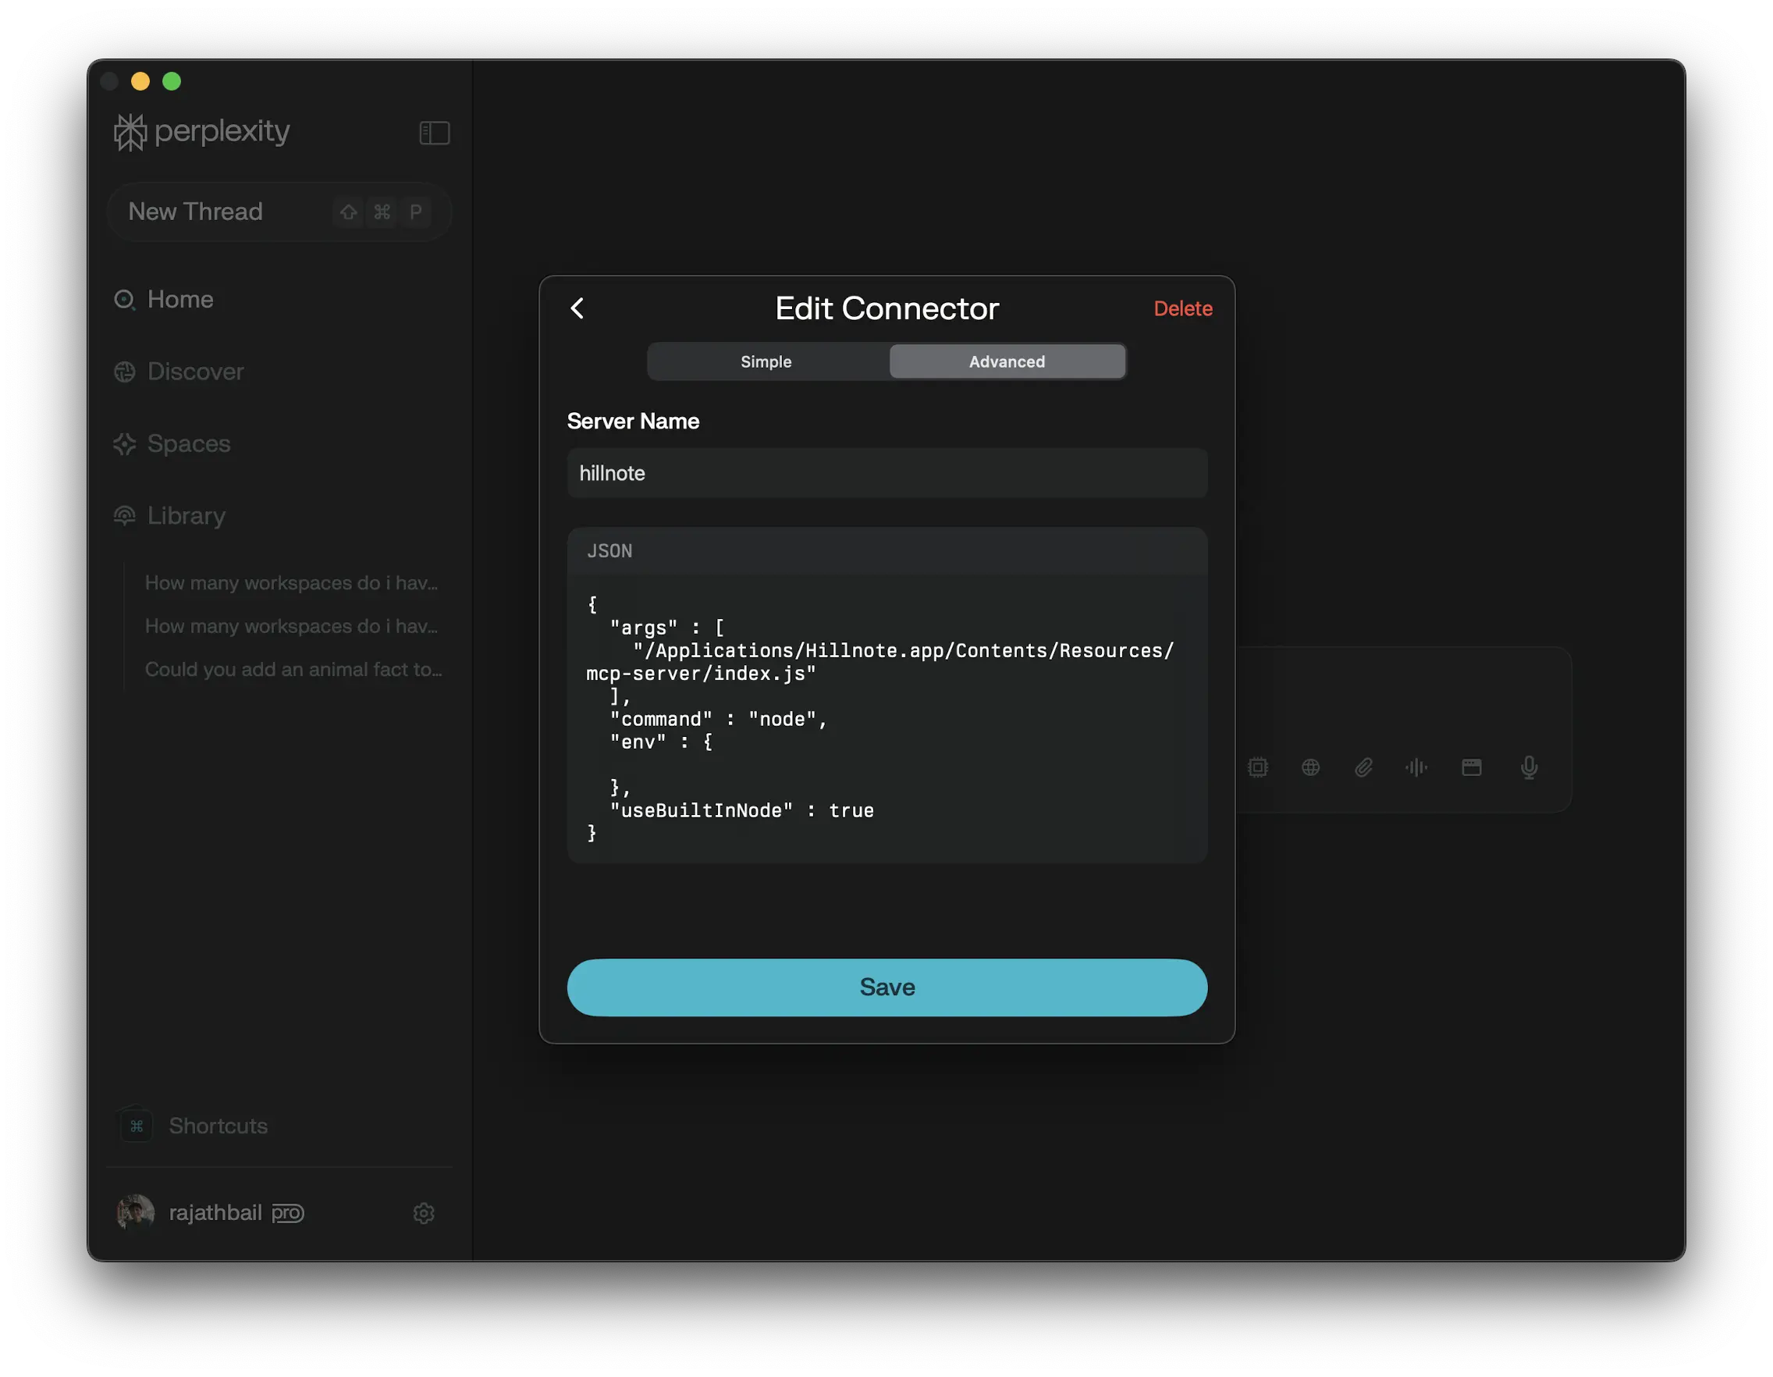Click the window capture icon
This screenshot has width=1773, height=1377.
coord(1472,767)
